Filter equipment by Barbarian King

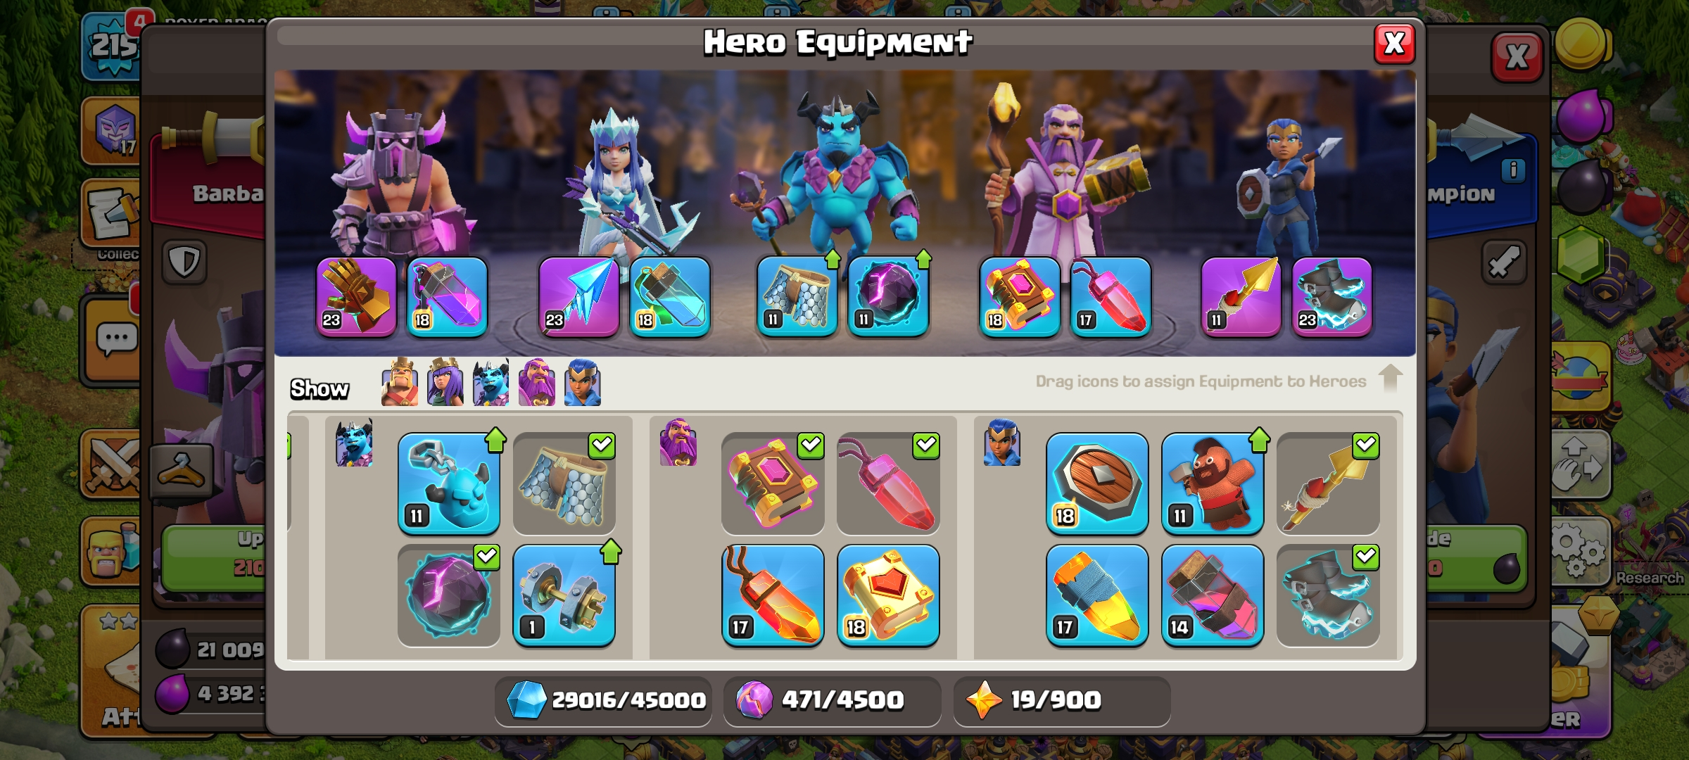tap(400, 382)
